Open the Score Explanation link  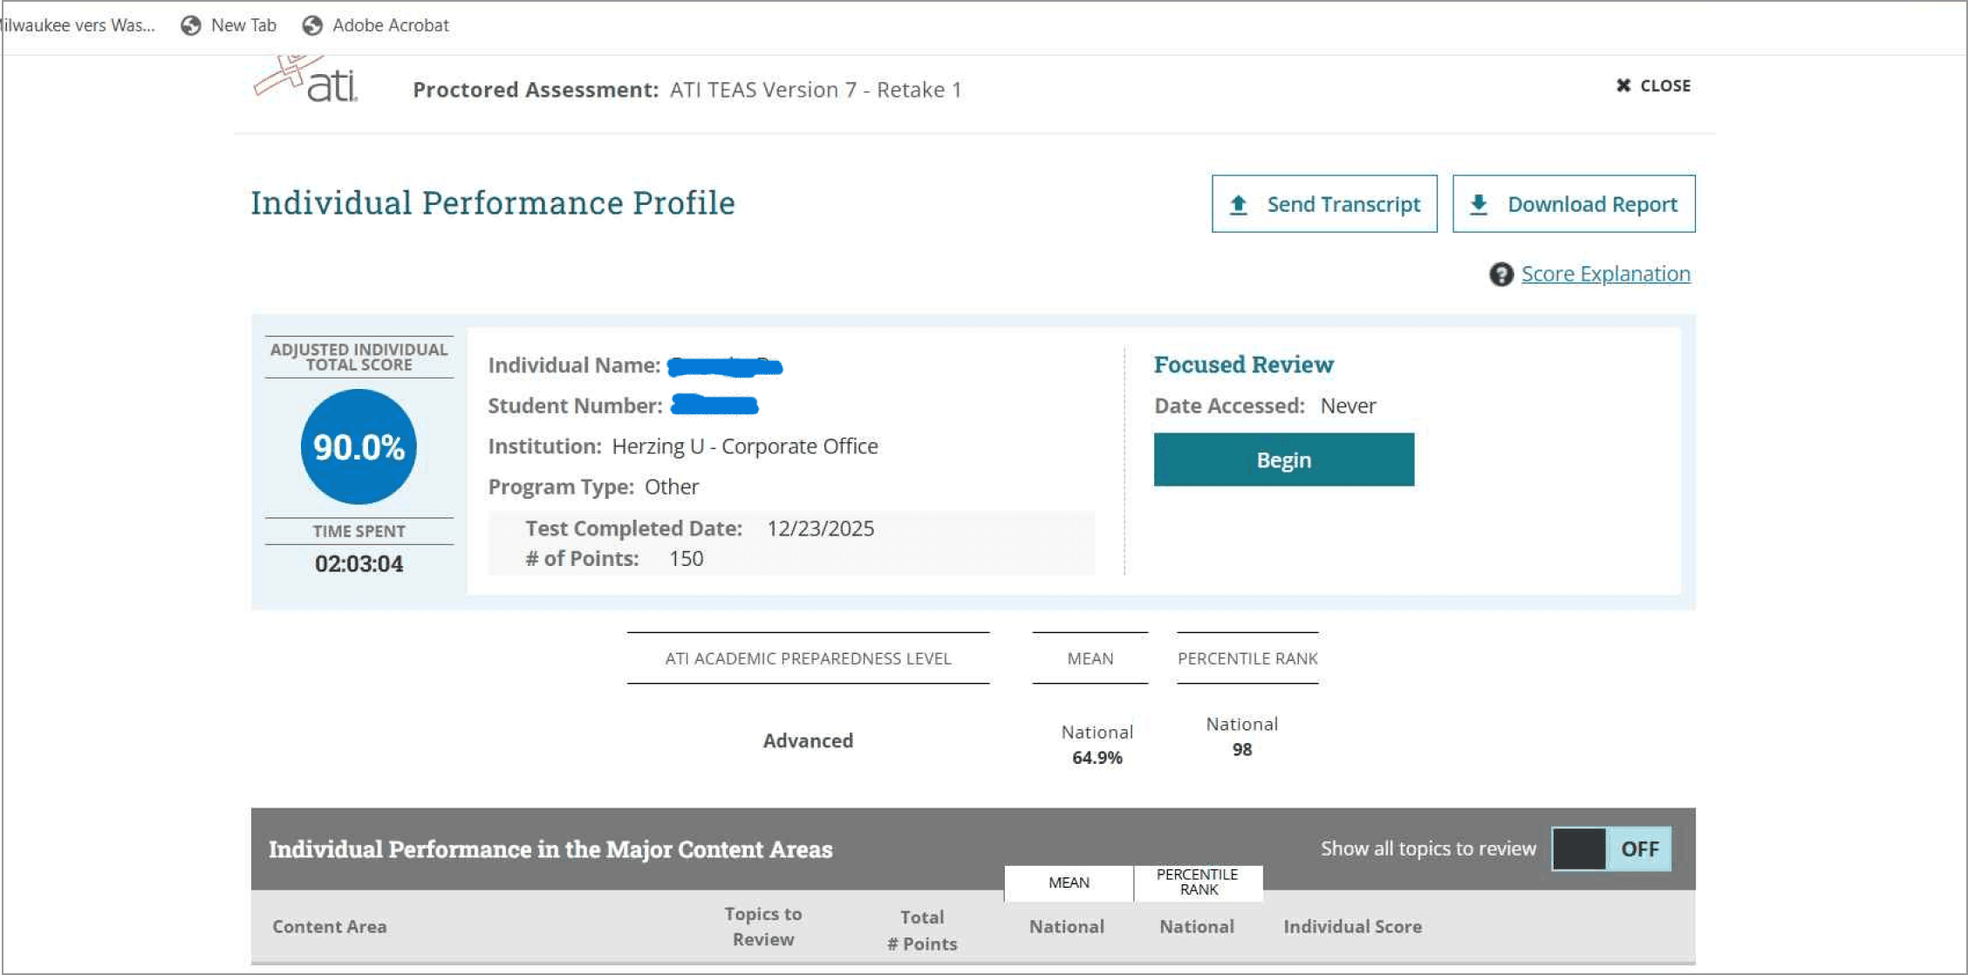click(x=1605, y=274)
